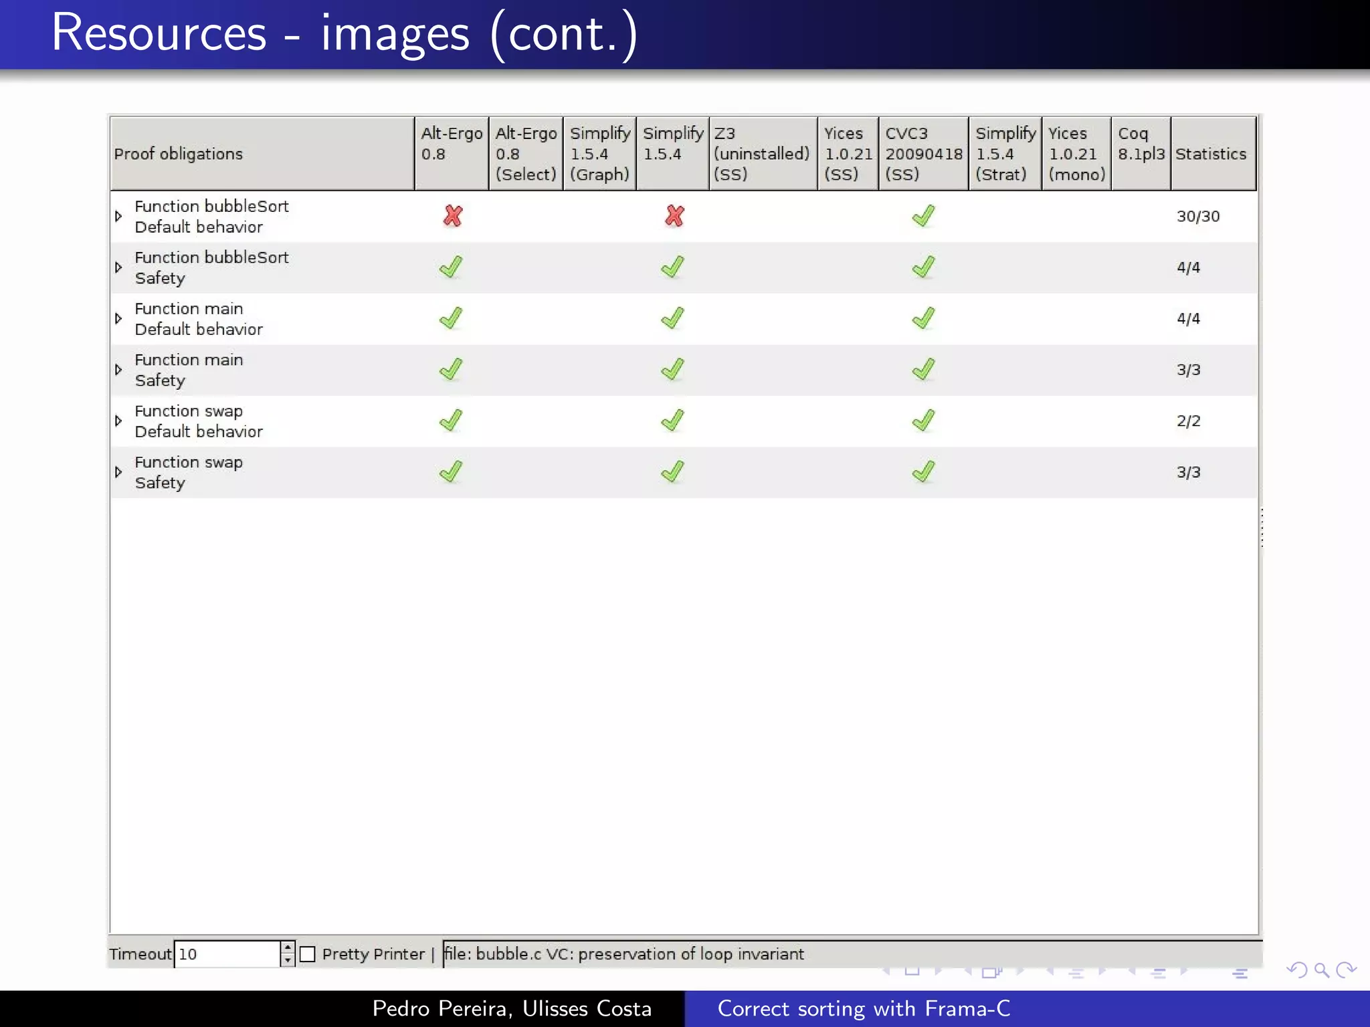Click the Beamer search magnifier icon
The width and height of the screenshot is (1370, 1027).
click(x=1321, y=970)
